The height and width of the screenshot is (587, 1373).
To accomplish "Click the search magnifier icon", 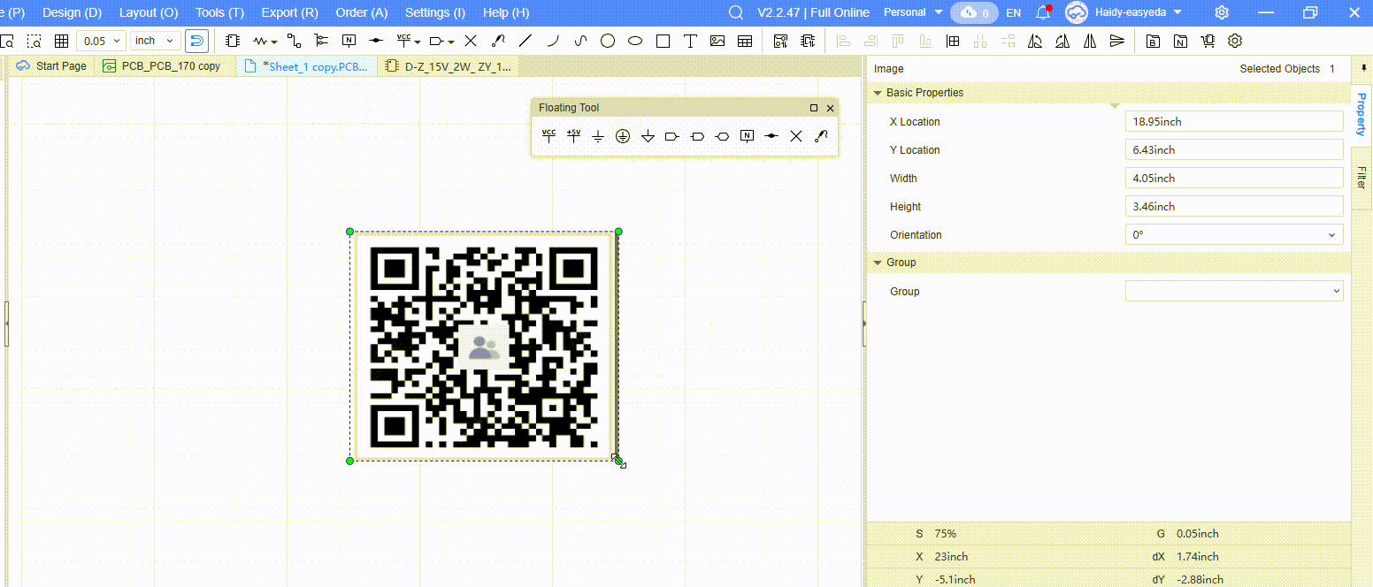I will coord(735,12).
